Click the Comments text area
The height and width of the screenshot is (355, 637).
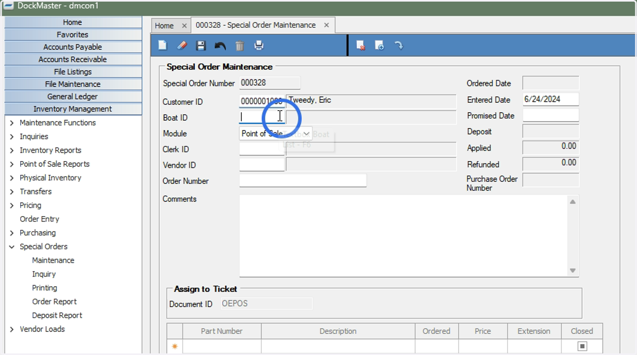pyautogui.click(x=404, y=236)
